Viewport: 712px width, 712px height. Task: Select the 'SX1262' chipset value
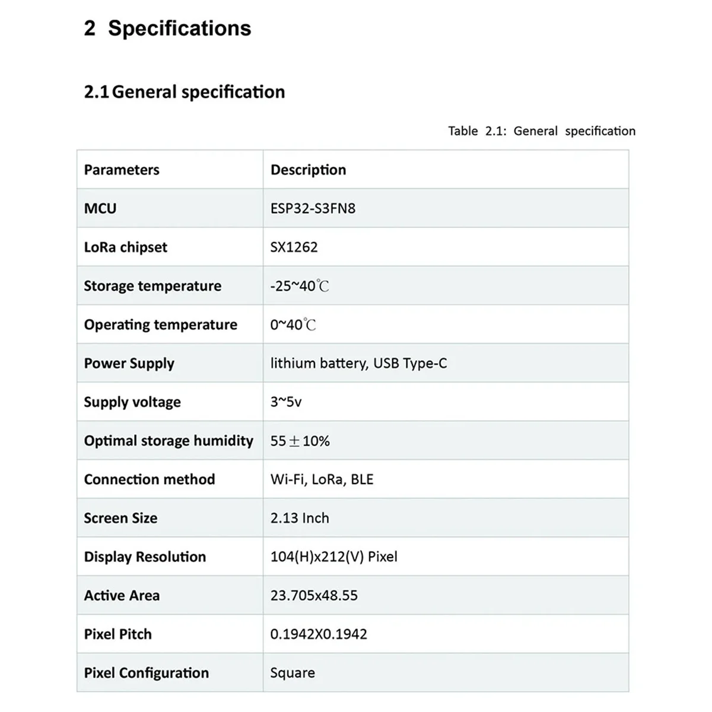[x=294, y=247]
